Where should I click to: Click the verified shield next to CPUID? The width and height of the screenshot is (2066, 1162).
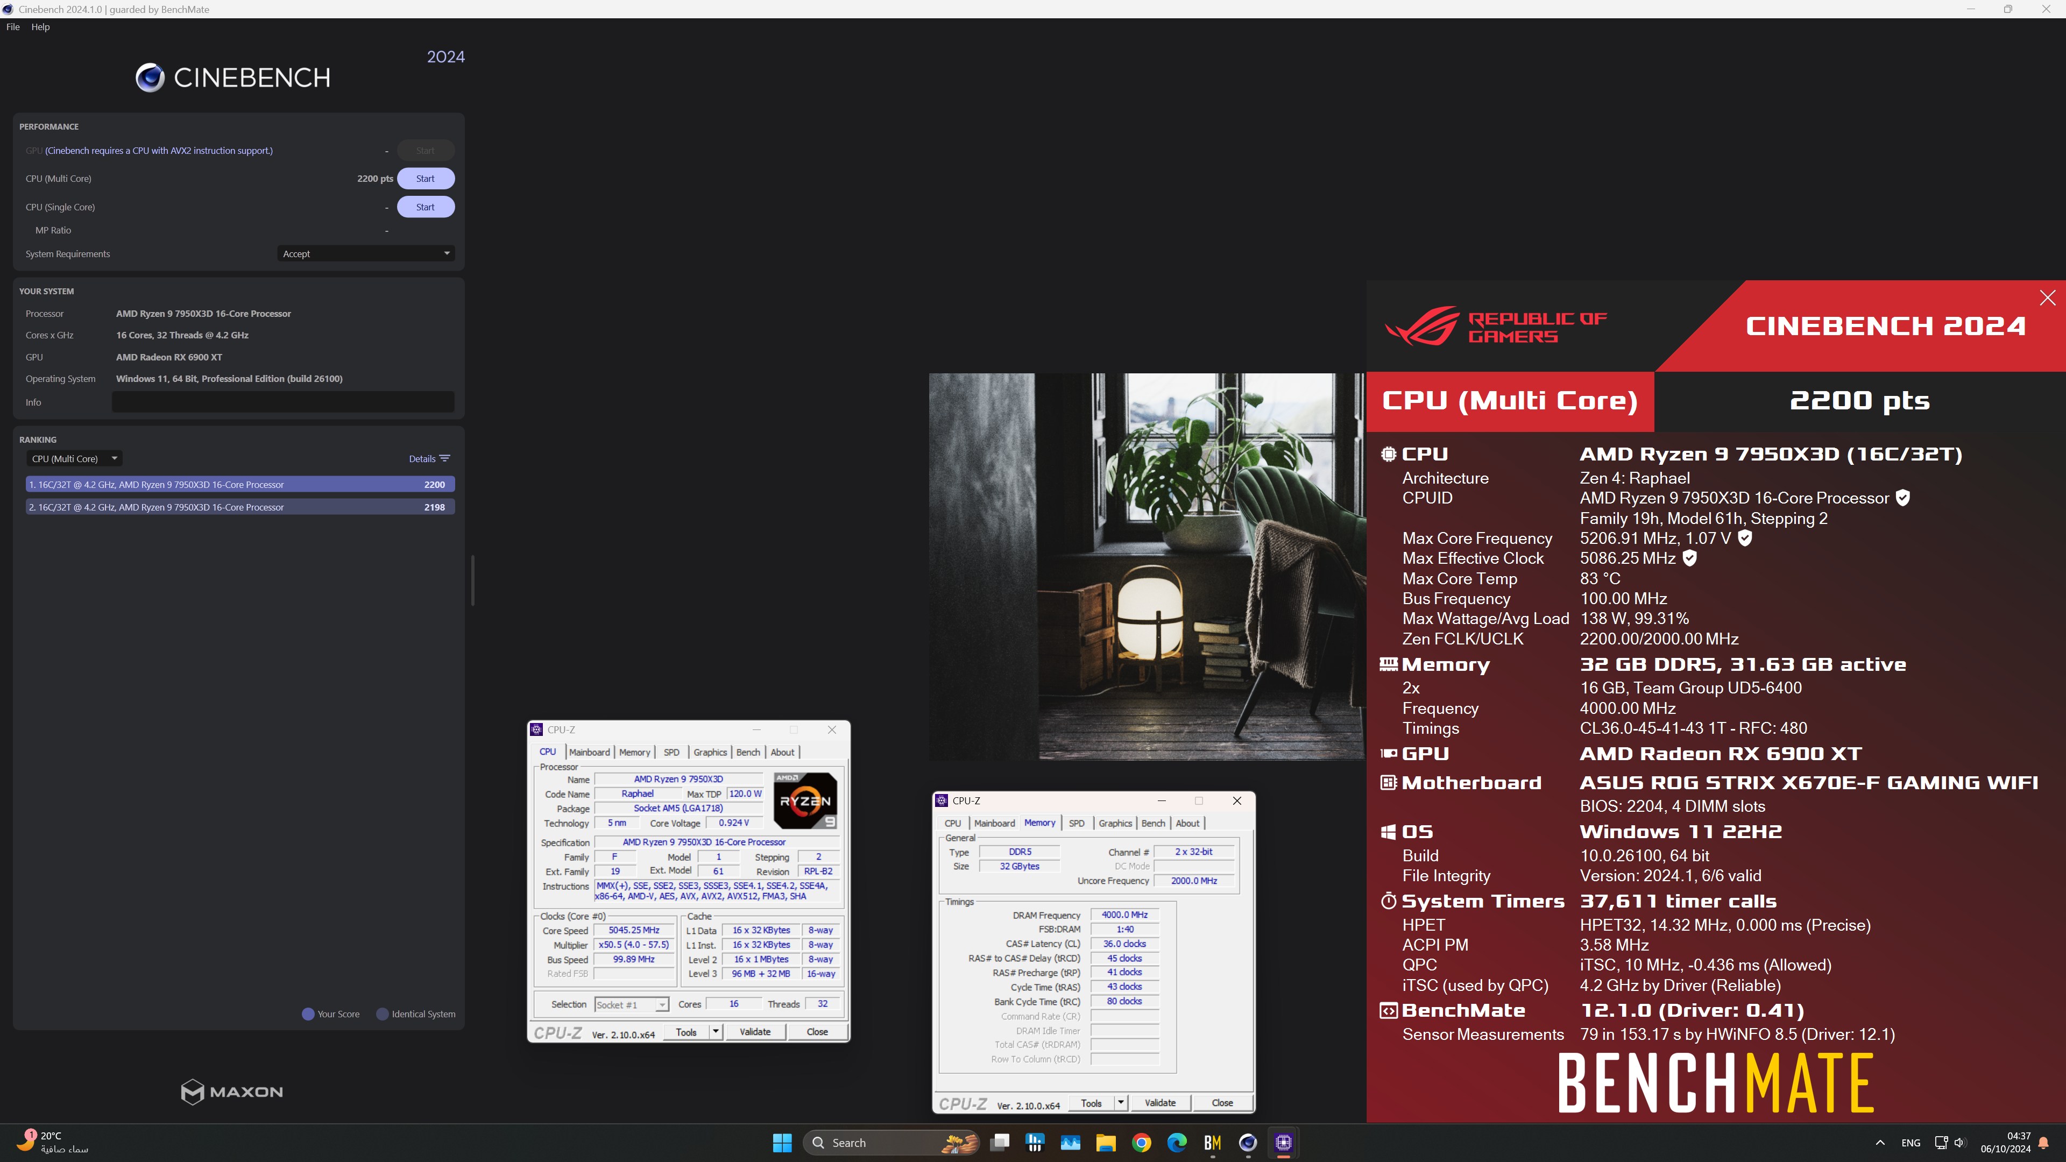pos(1902,498)
